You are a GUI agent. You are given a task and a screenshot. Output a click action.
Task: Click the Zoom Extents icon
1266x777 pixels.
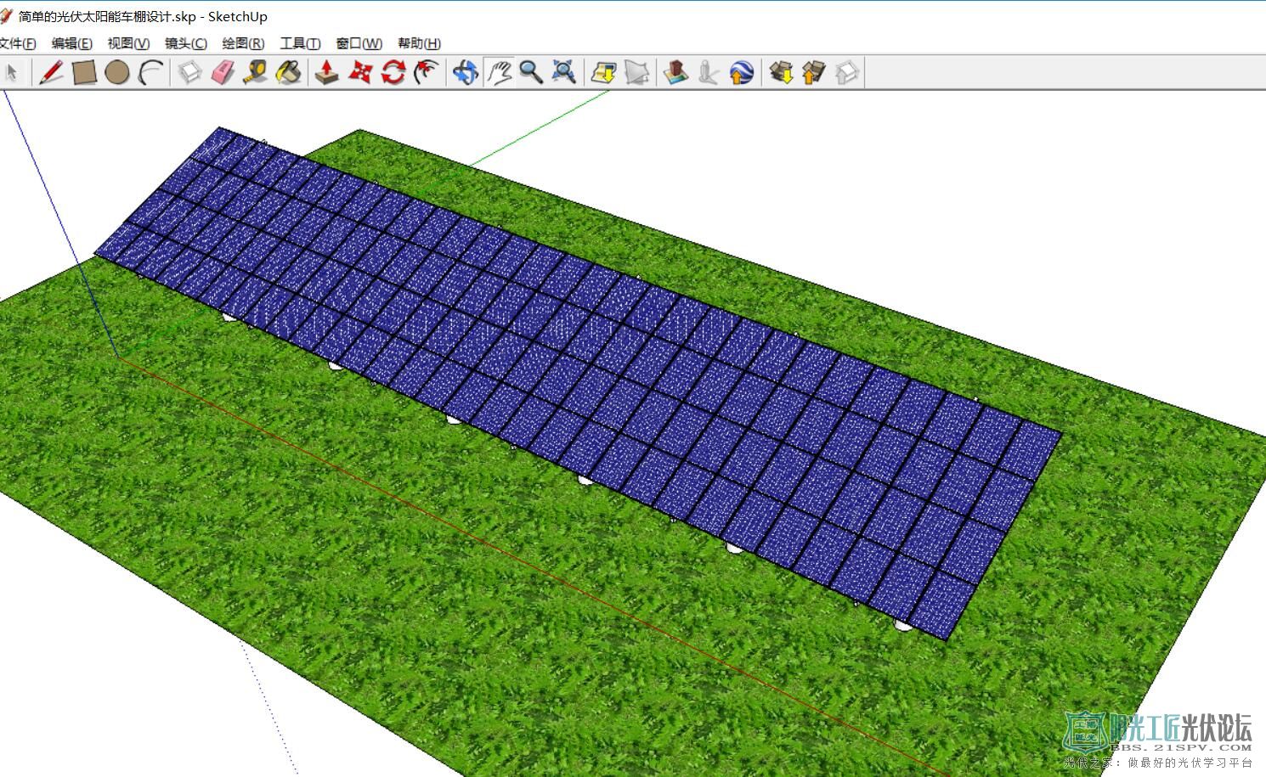564,73
